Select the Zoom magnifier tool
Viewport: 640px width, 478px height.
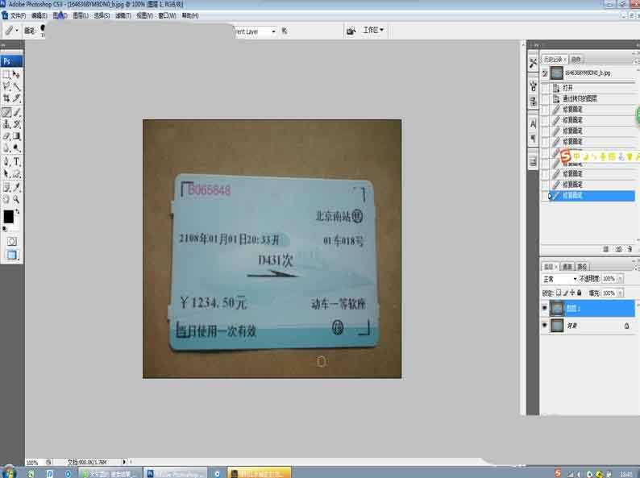(17, 199)
